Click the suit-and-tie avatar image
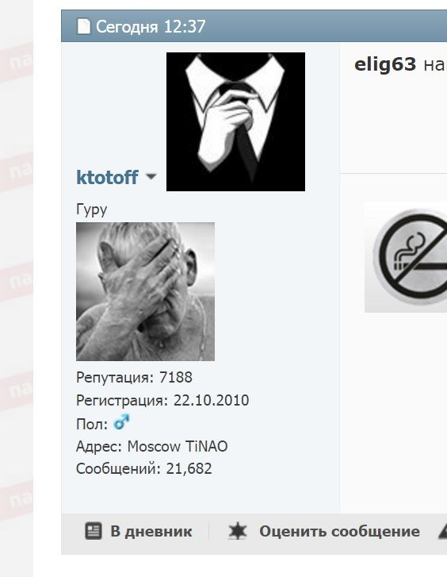The height and width of the screenshot is (577, 447). coord(235,121)
